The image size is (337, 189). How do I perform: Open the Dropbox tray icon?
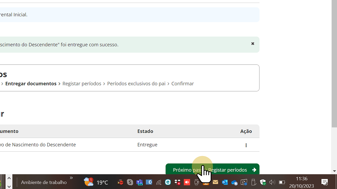click(177, 182)
